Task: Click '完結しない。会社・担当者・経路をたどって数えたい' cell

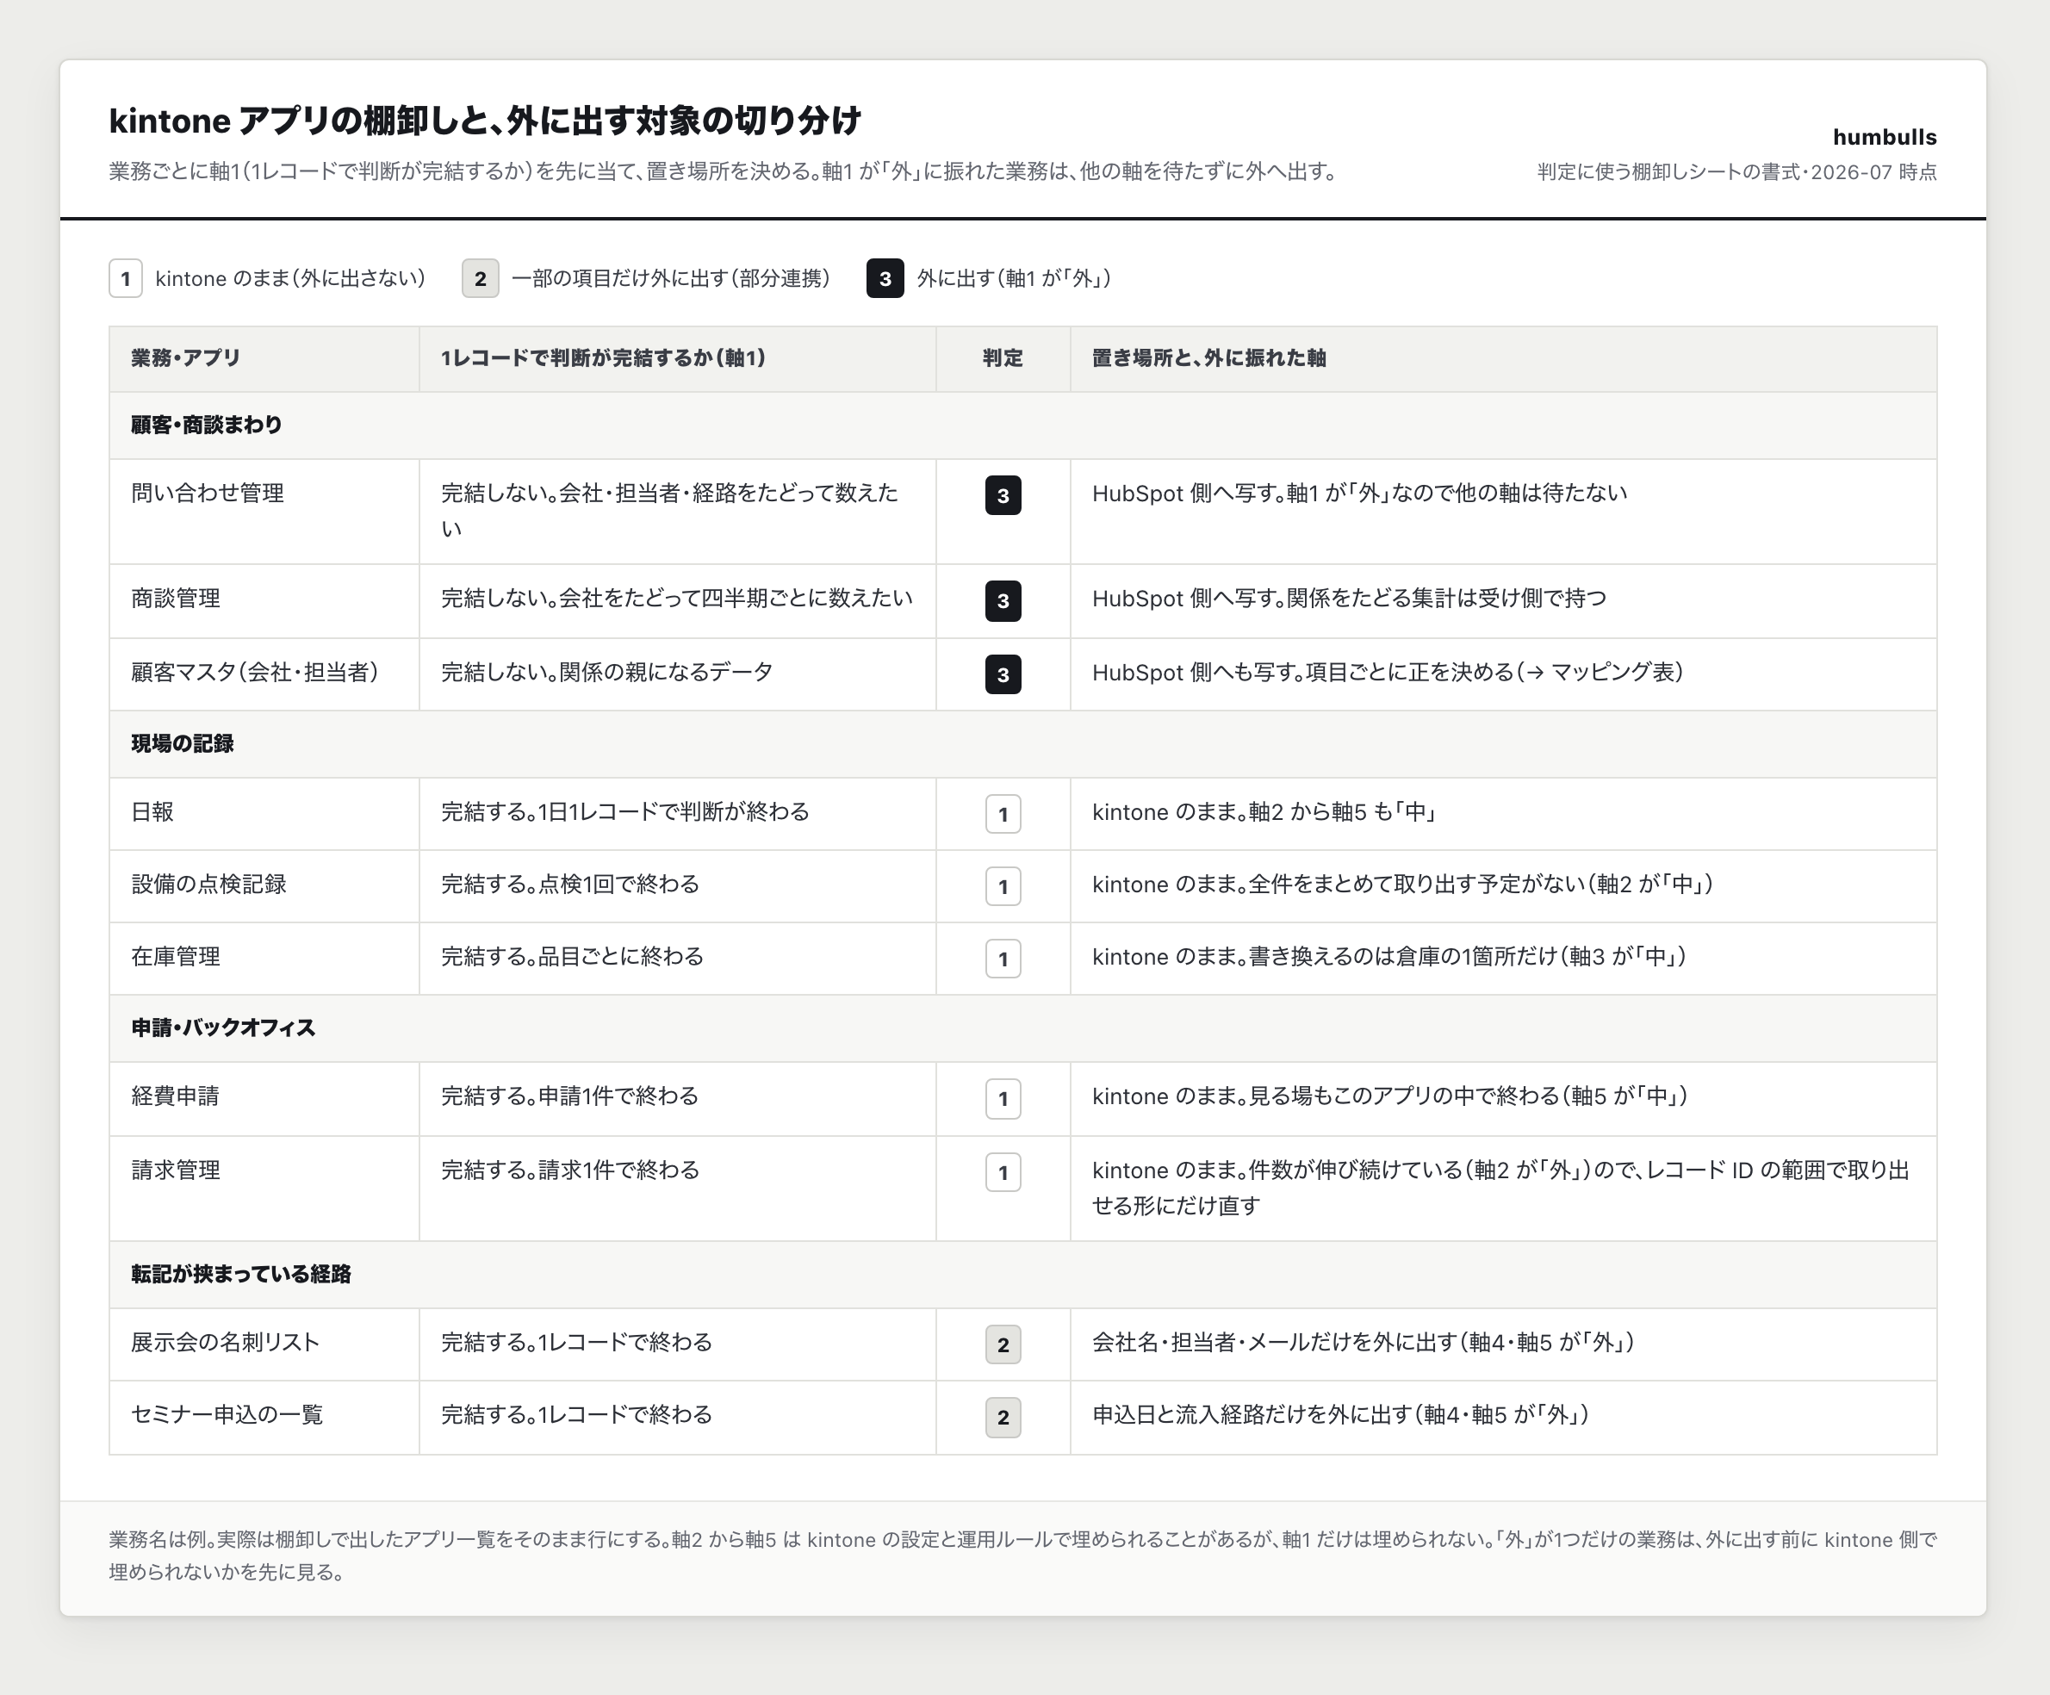Action: [x=678, y=511]
